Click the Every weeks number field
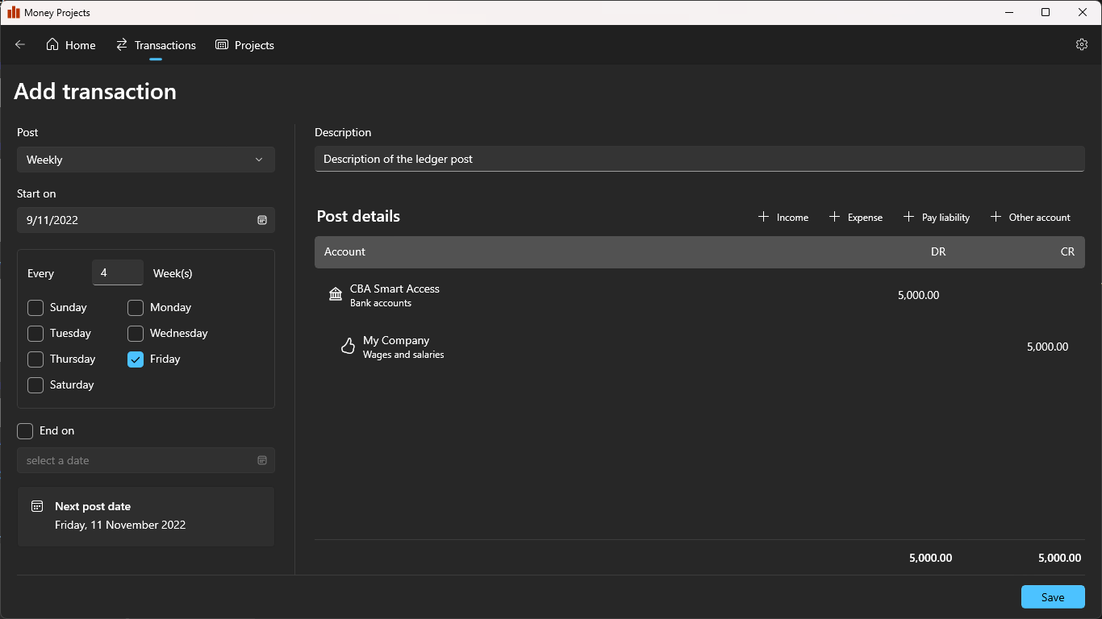The height and width of the screenshot is (619, 1102). pos(118,273)
